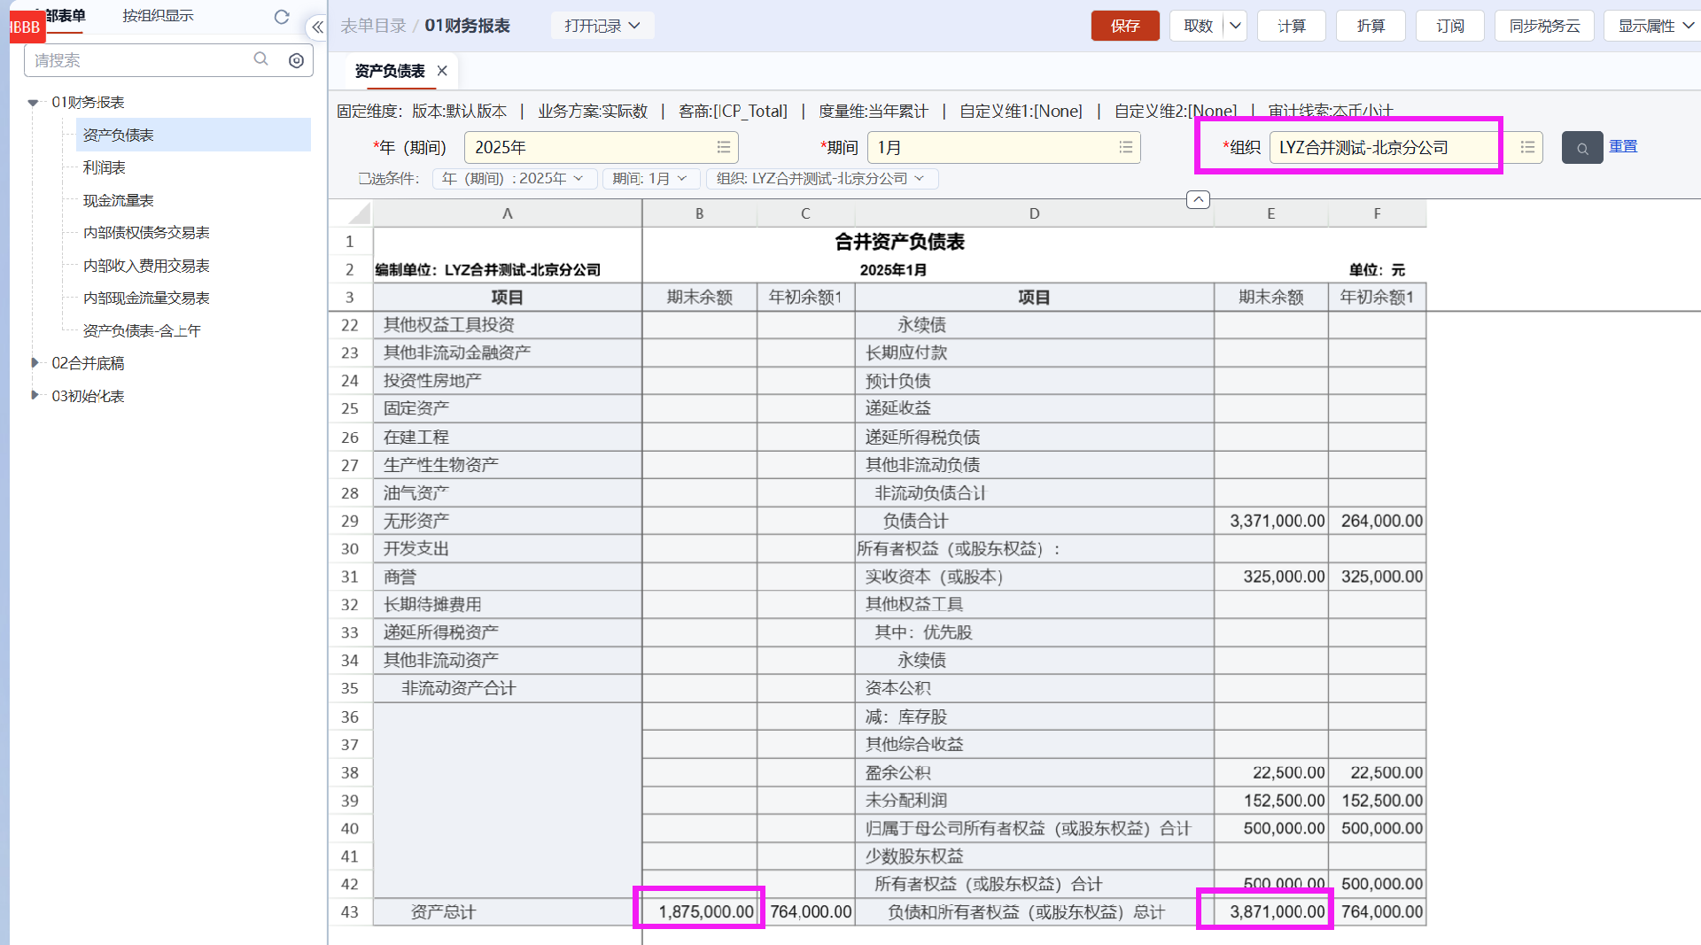Click the red 保存 button
The height and width of the screenshot is (945, 1701).
[x=1124, y=26]
